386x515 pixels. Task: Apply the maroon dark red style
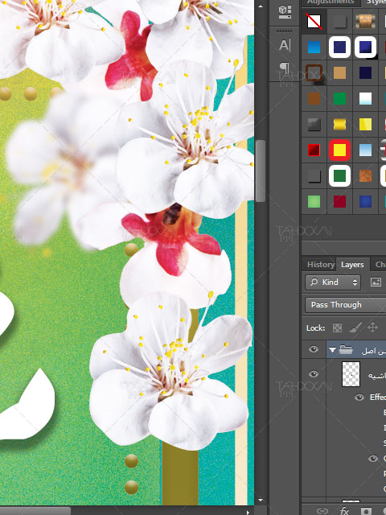339,201
